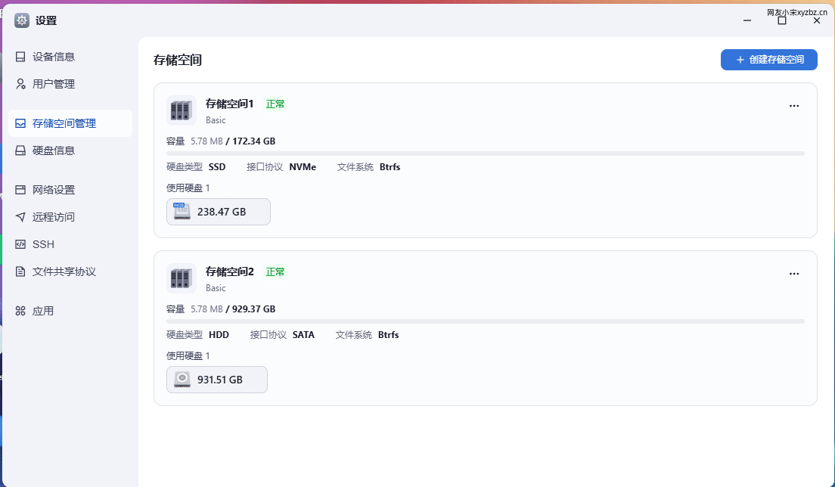The height and width of the screenshot is (487, 835).
Task: Open 远程访问 arrow icon in sidebar
Action: 20,216
